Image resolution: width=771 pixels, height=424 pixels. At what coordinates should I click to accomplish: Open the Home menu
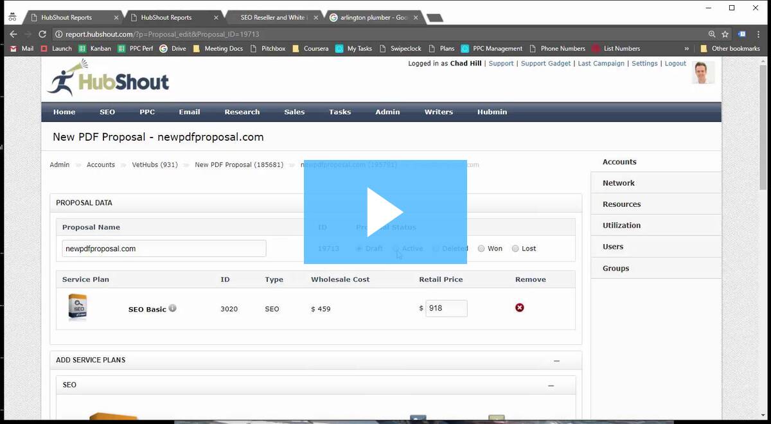tap(64, 112)
